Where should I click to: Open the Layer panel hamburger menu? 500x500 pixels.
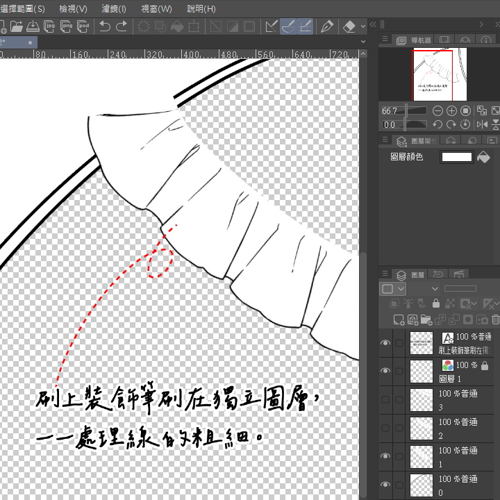coord(385,274)
